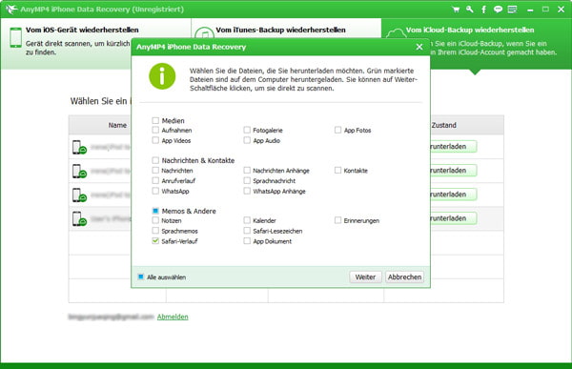Enable Nachrichten Anhänge checkbox
Image resolution: width=572 pixels, height=369 pixels.
click(x=247, y=170)
